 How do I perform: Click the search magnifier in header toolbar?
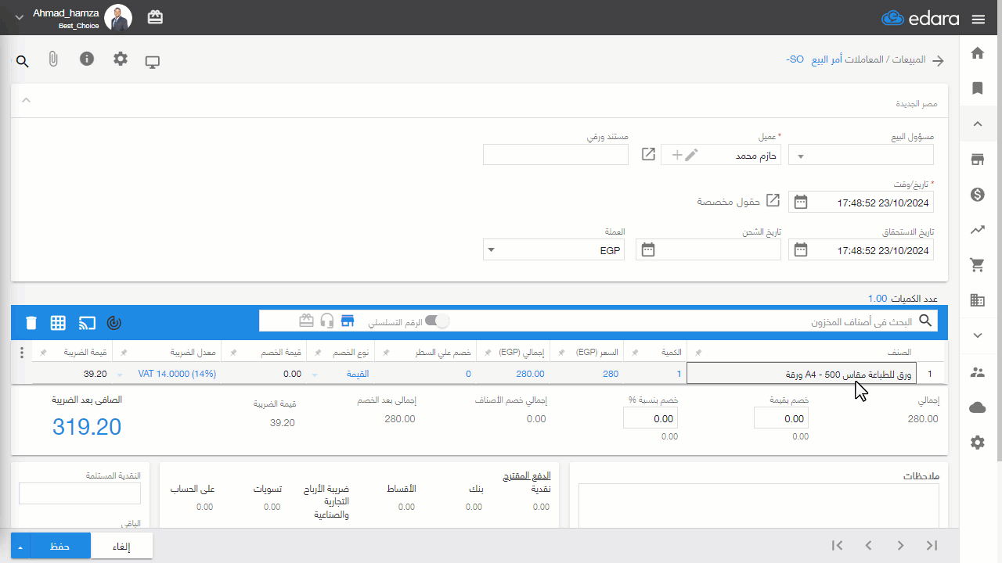22,62
